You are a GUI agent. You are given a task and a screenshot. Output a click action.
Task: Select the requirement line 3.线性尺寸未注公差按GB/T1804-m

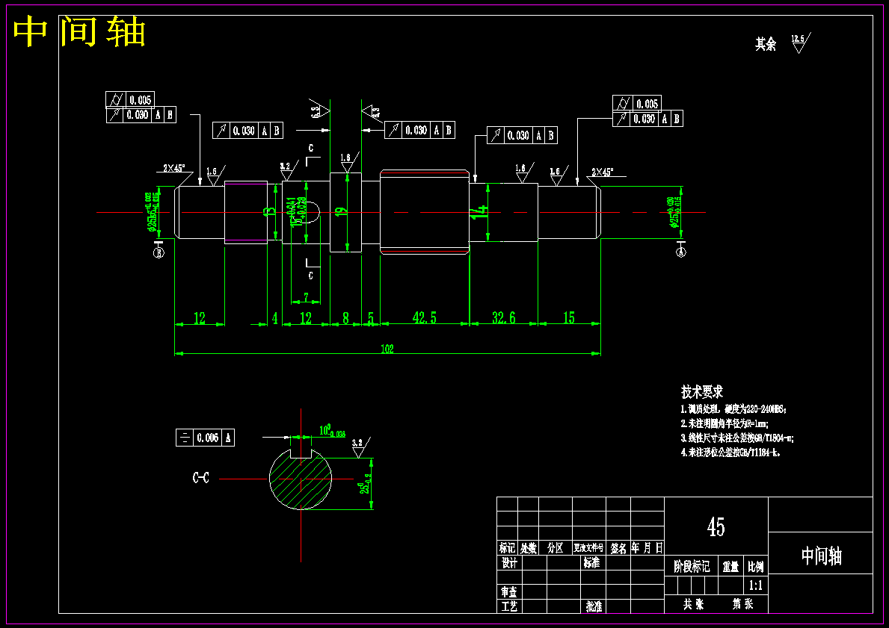pos(736,438)
